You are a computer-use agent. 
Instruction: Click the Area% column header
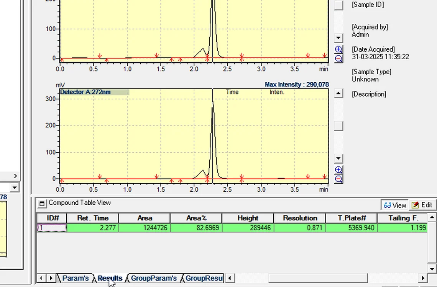(x=196, y=218)
